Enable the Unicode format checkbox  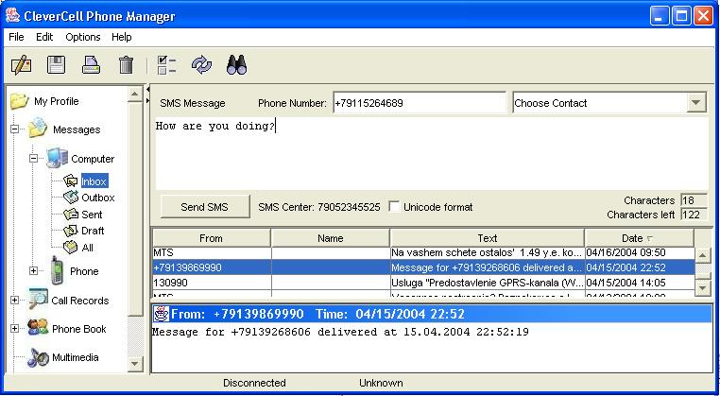pyautogui.click(x=395, y=207)
